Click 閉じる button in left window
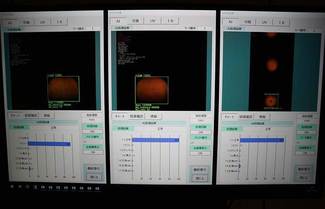 [x=94, y=177]
